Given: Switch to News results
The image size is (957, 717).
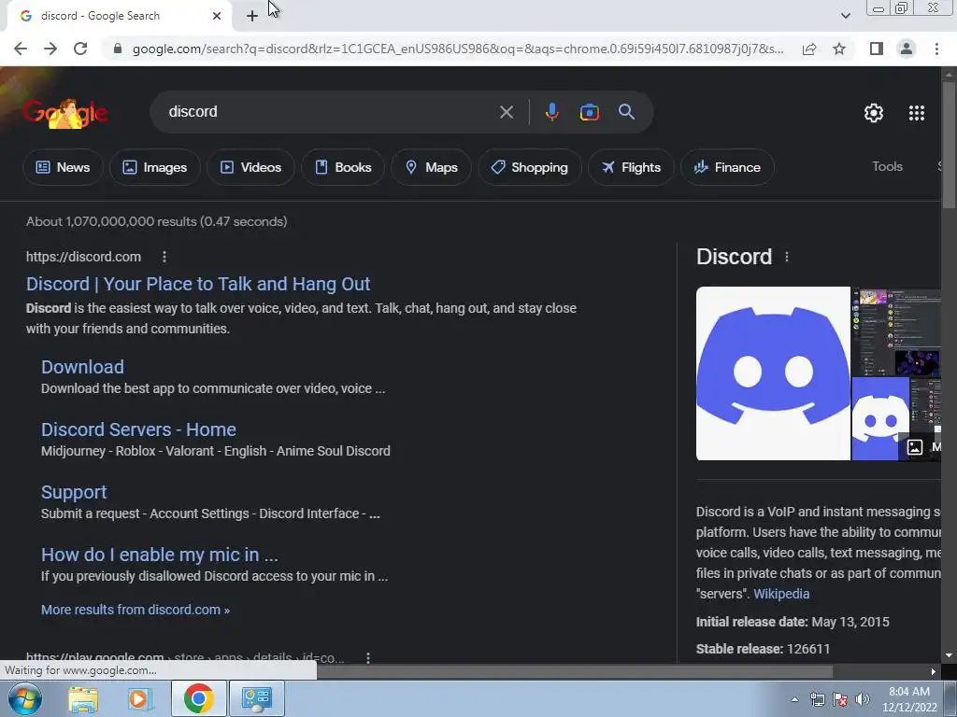Looking at the screenshot, I should (63, 167).
